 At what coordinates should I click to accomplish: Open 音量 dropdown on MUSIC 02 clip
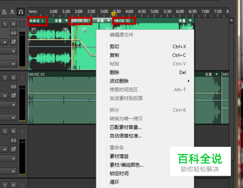[191, 20]
